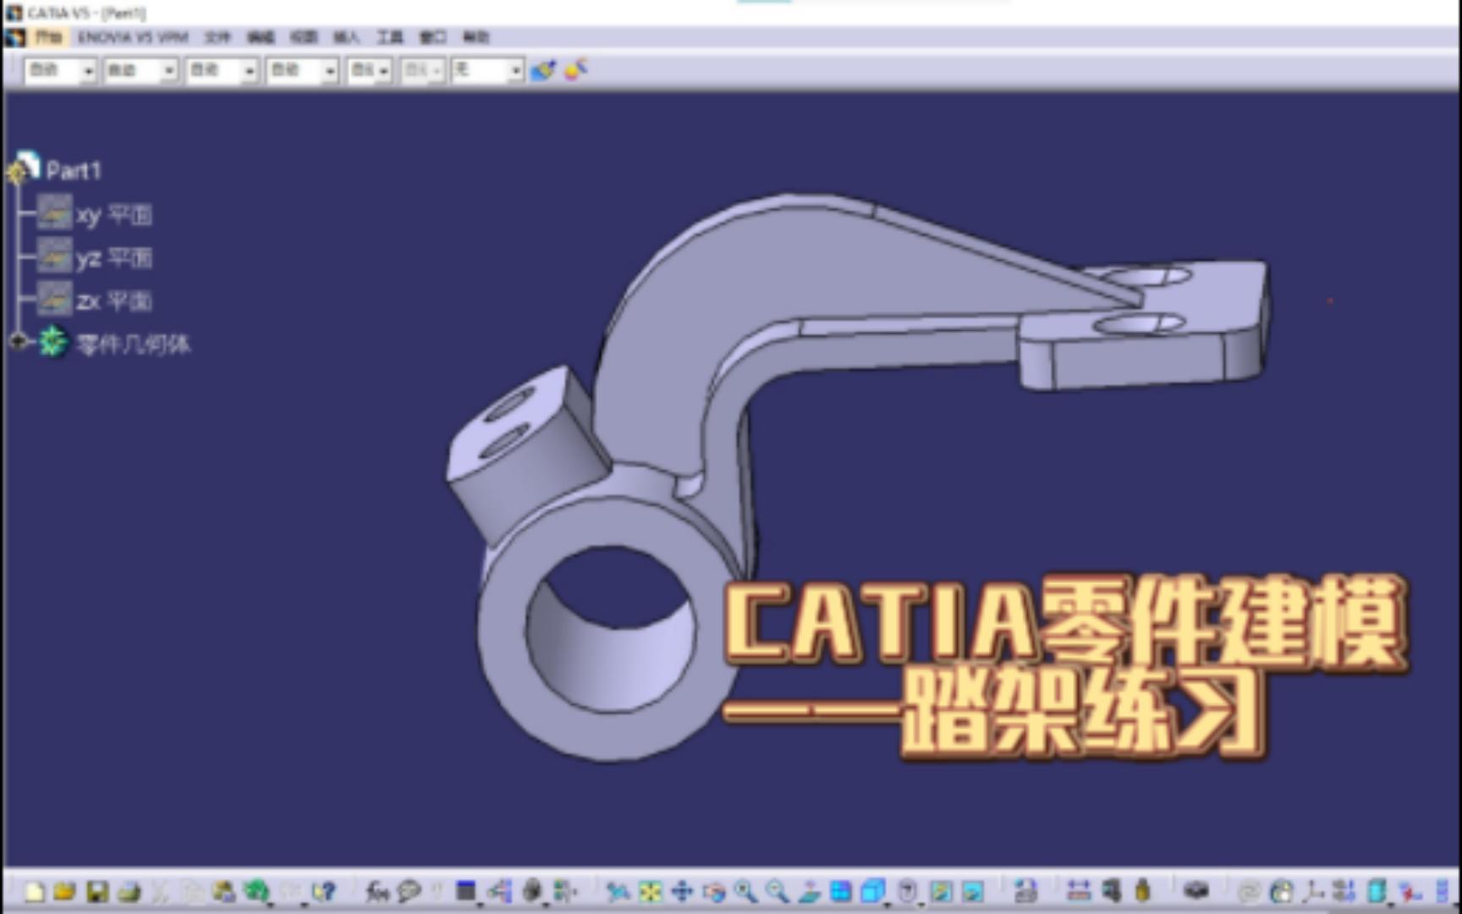Open the 插入 menu
The image size is (1462, 914).
pyautogui.click(x=346, y=37)
